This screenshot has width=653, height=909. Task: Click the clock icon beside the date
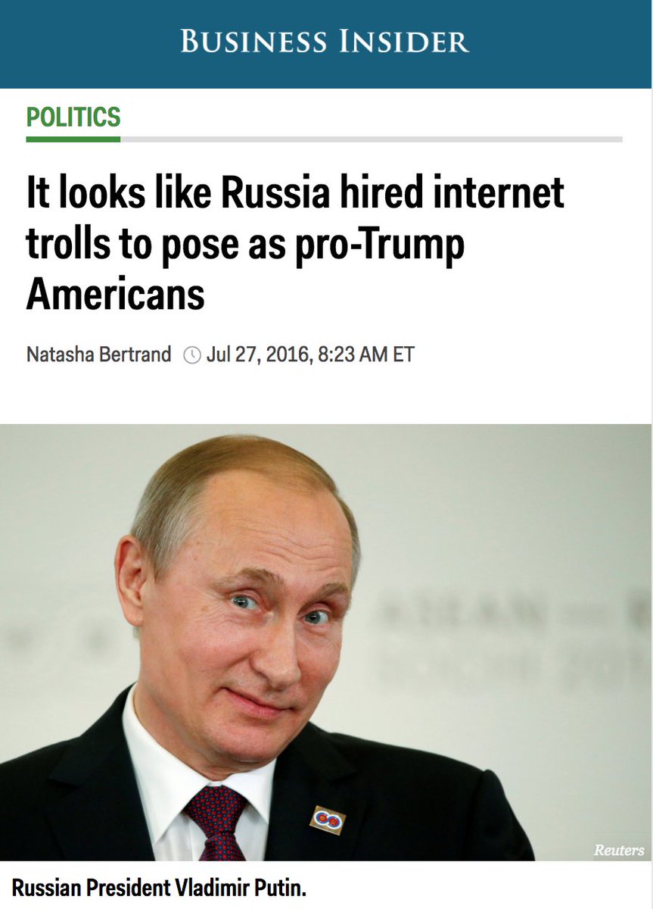192,355
